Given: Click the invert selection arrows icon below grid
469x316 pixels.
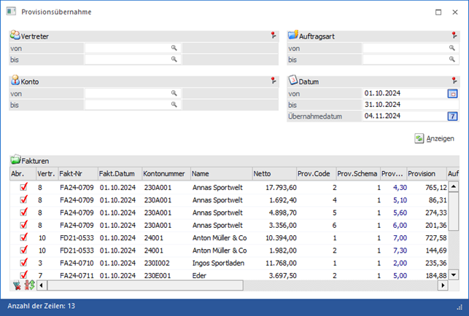Looking at the screenshot, I should 29,285.
